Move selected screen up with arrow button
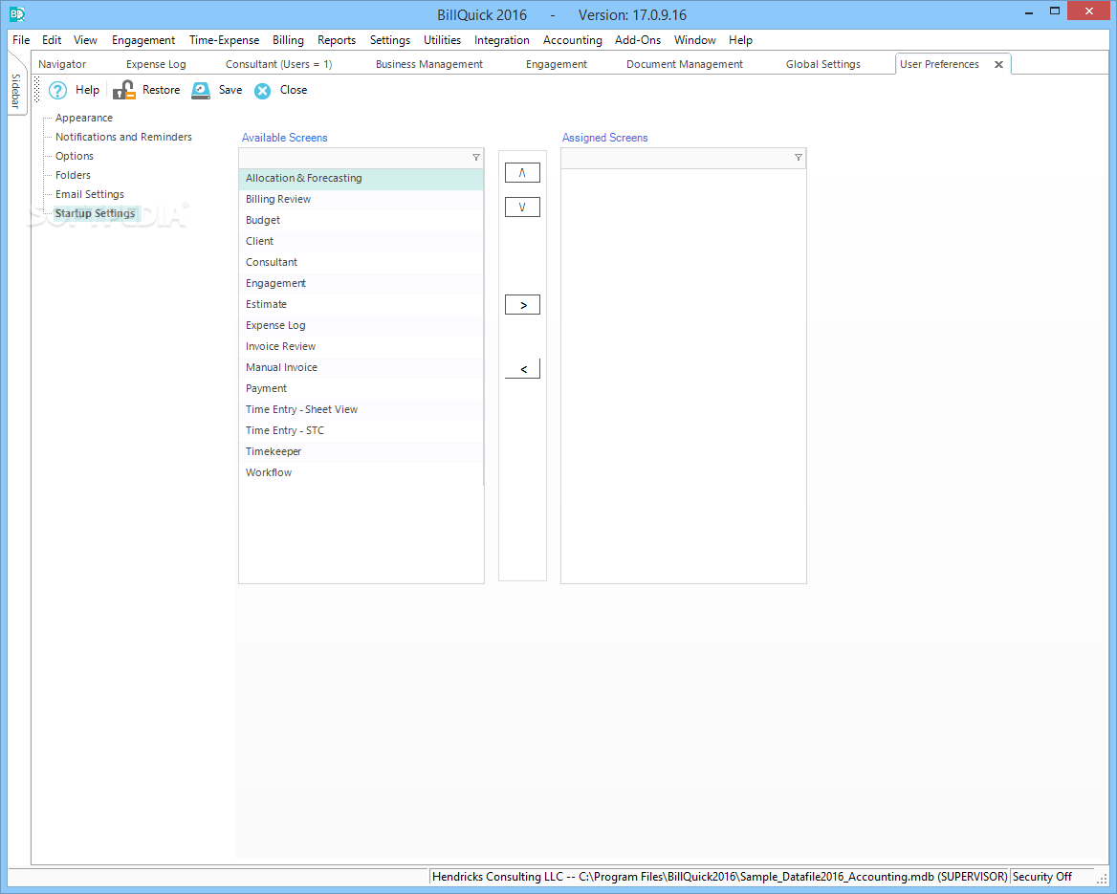 pos(522,172)
